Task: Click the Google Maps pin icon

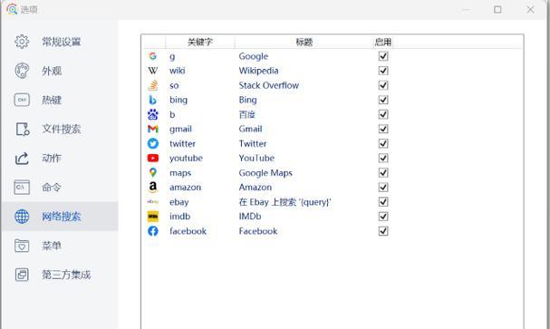Action: click(x=152, y=172)
